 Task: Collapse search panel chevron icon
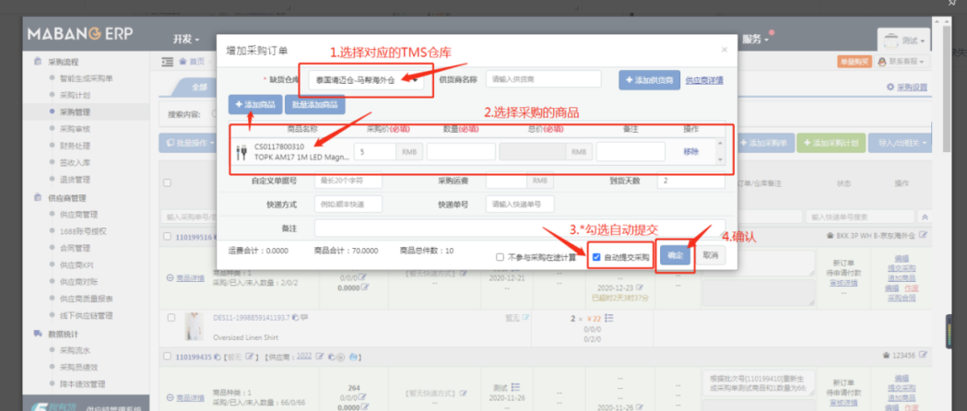tap(925, 217)
